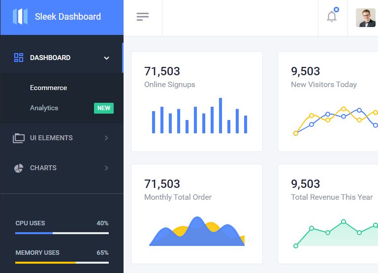The image size is (378, 273).
Task: Expand the Charts submenu chevron
Action: pos(106,168)
